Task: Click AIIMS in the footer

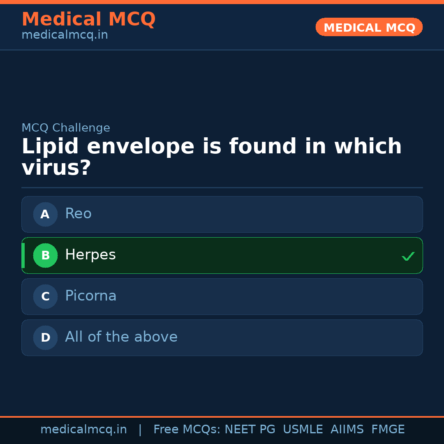Action: (x=347, y=430)
